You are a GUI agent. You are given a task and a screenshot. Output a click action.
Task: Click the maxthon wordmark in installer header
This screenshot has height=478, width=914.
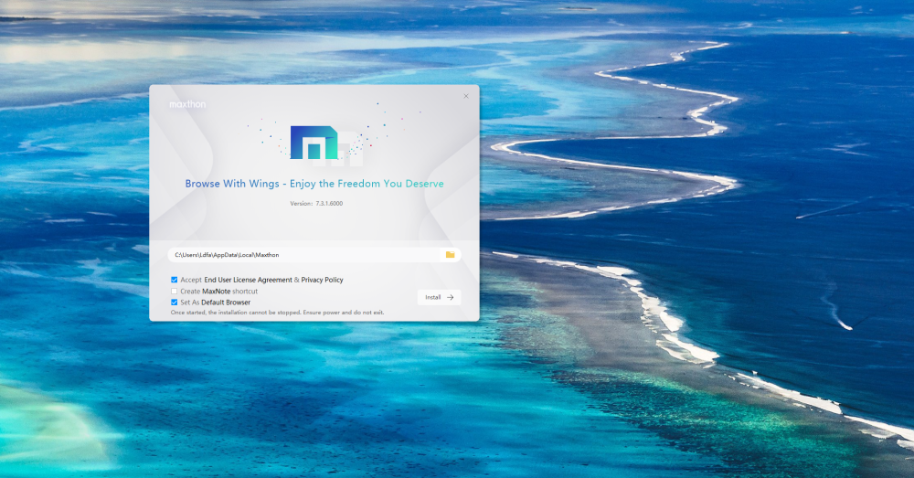(x=187, y=104)
